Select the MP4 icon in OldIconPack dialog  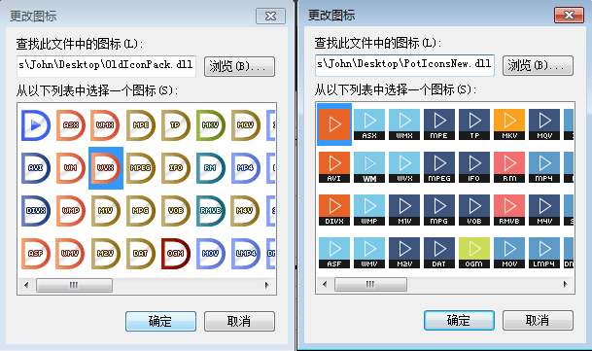coord(245,168)
